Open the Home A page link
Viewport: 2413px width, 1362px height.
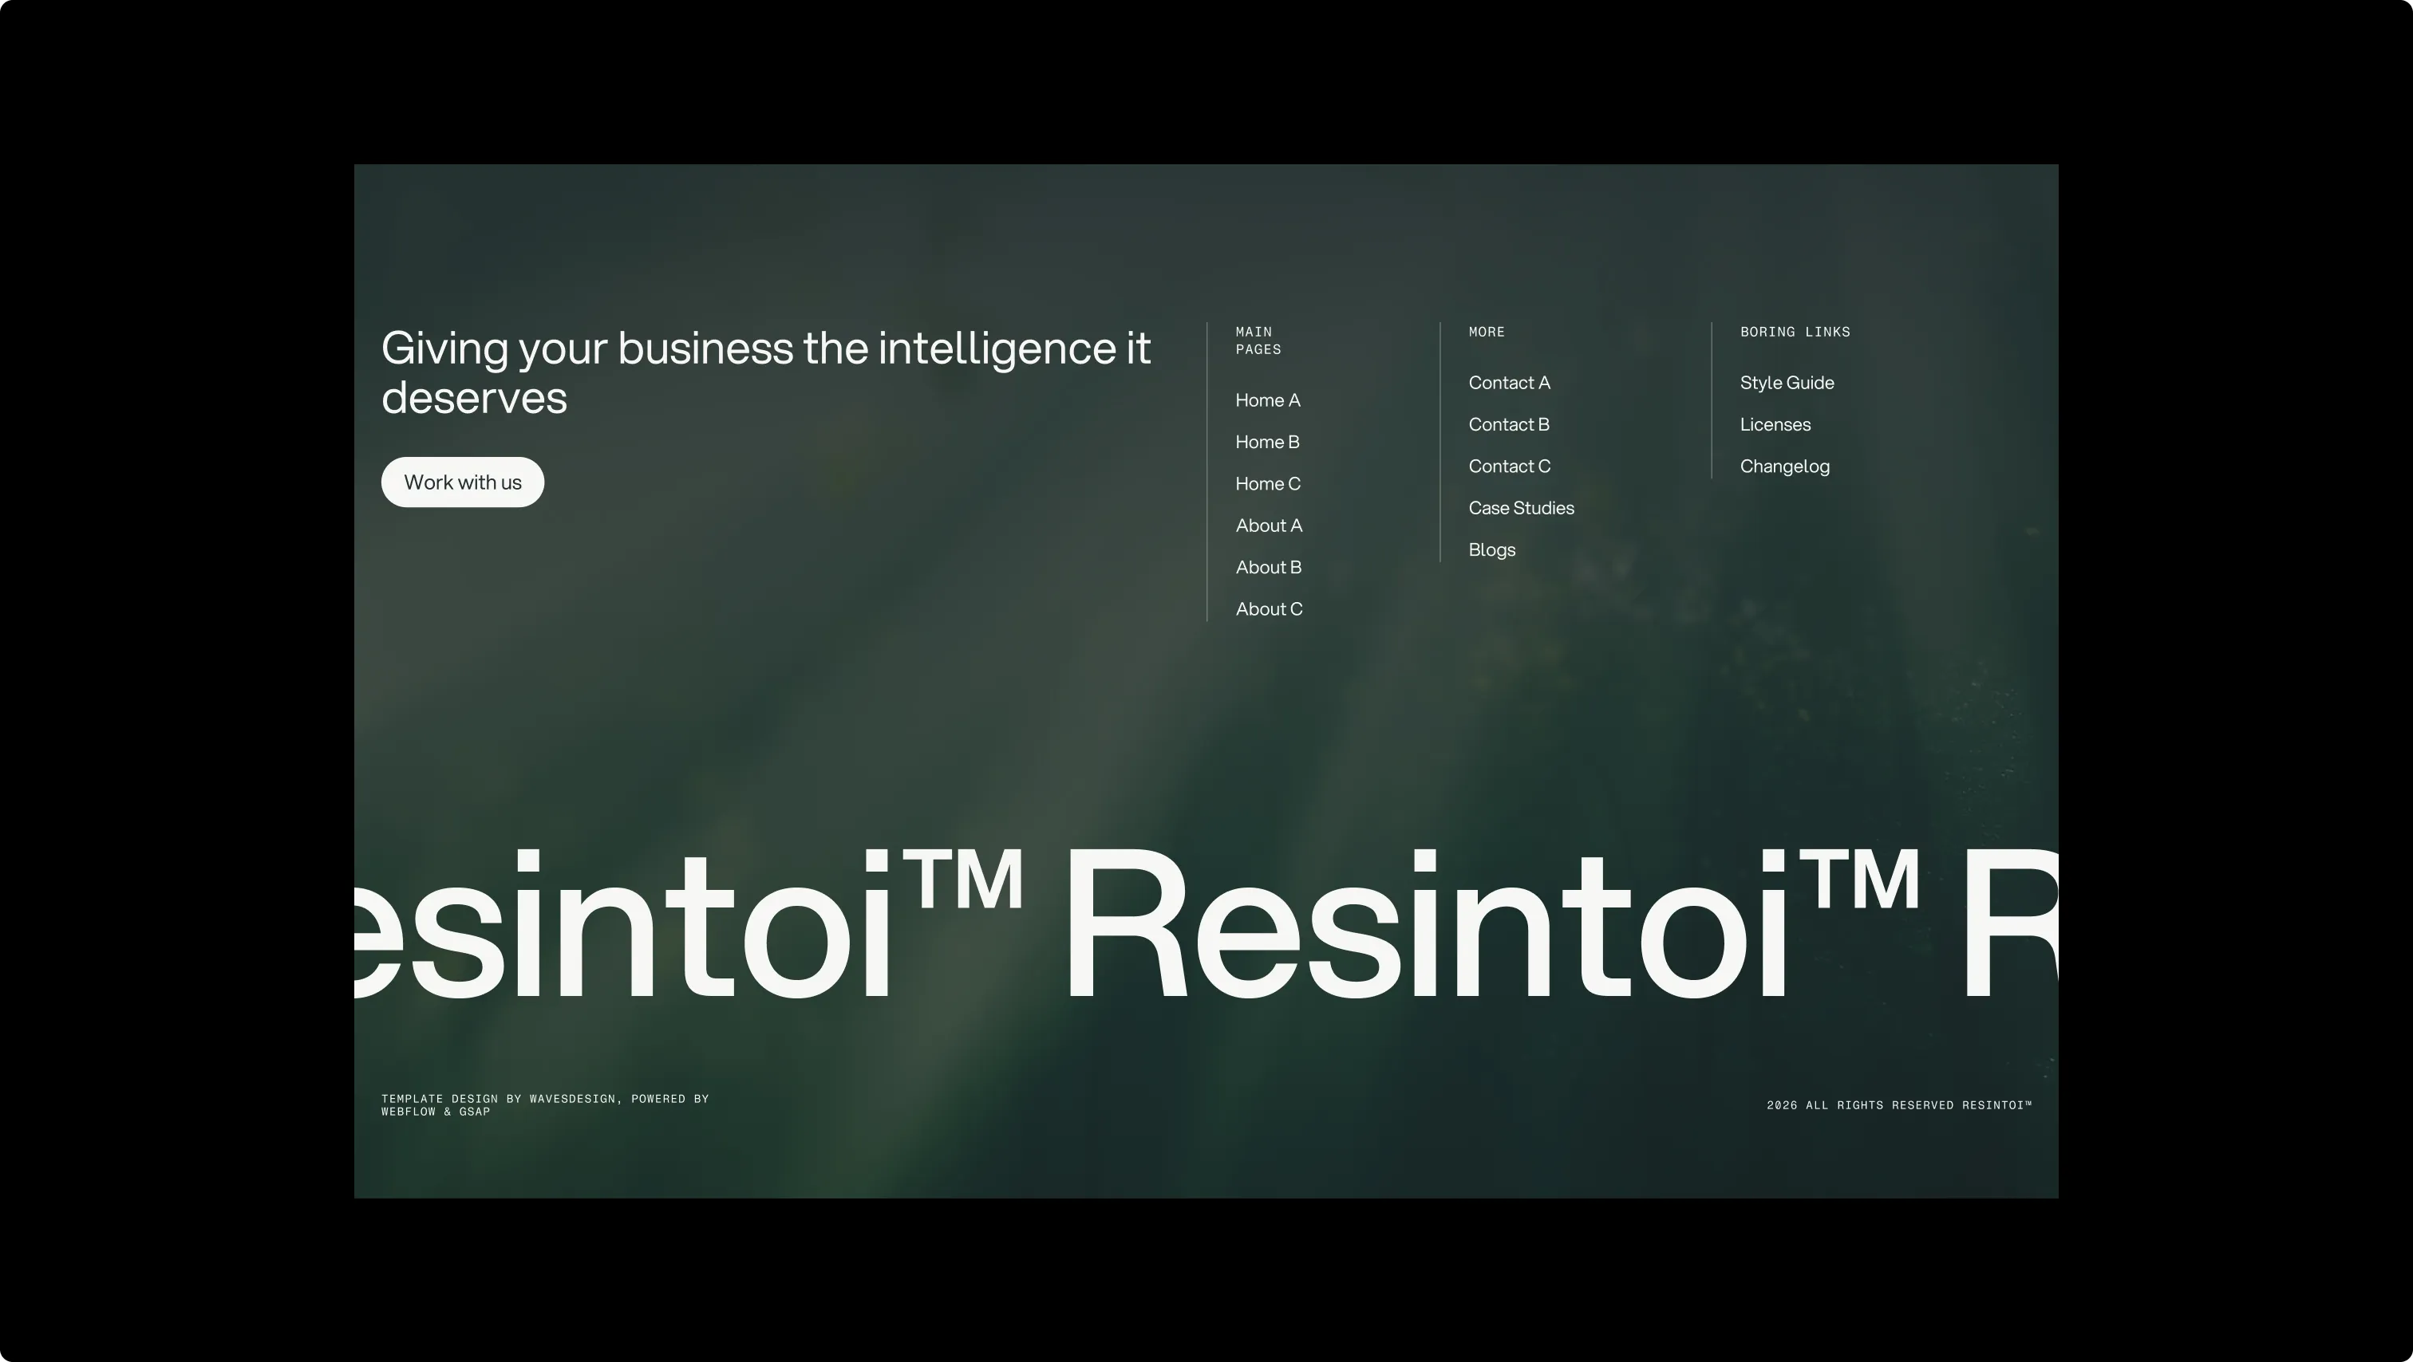[x=1267, y=400]
